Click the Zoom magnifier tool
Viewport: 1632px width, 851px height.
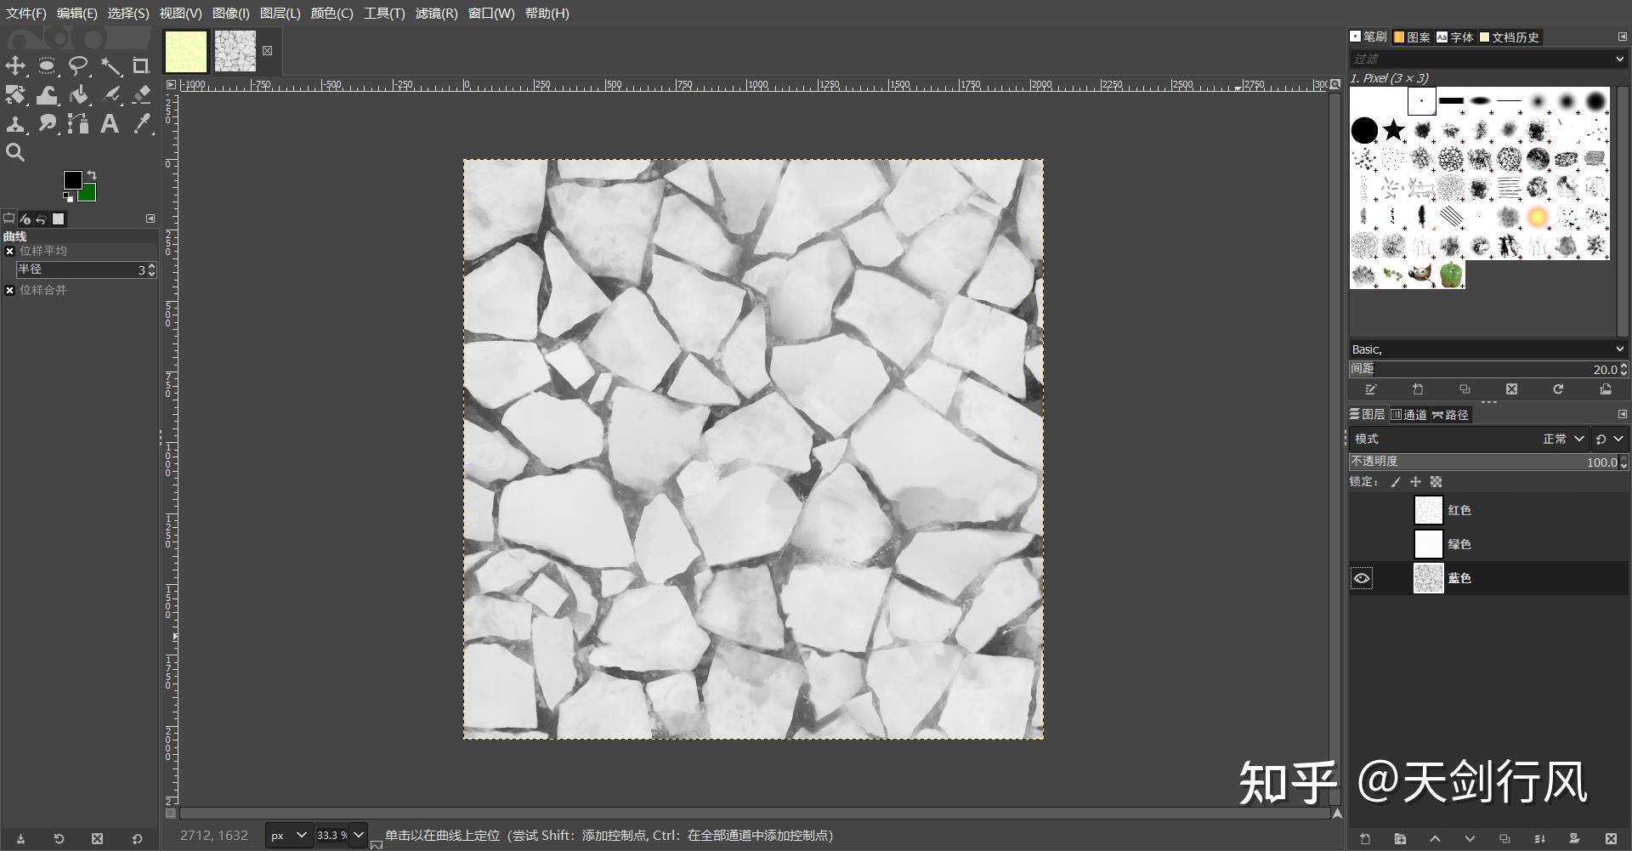15,153
